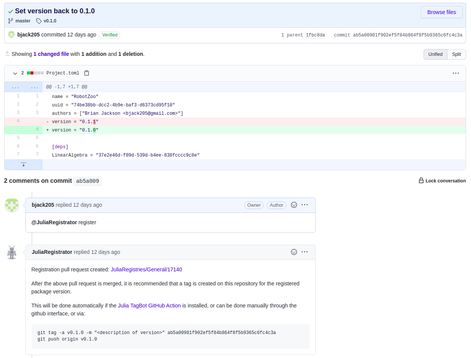The height and width of the screenshot is (358, 471).
Task: Click the Verified commit badge
Action: pos(110,35)
